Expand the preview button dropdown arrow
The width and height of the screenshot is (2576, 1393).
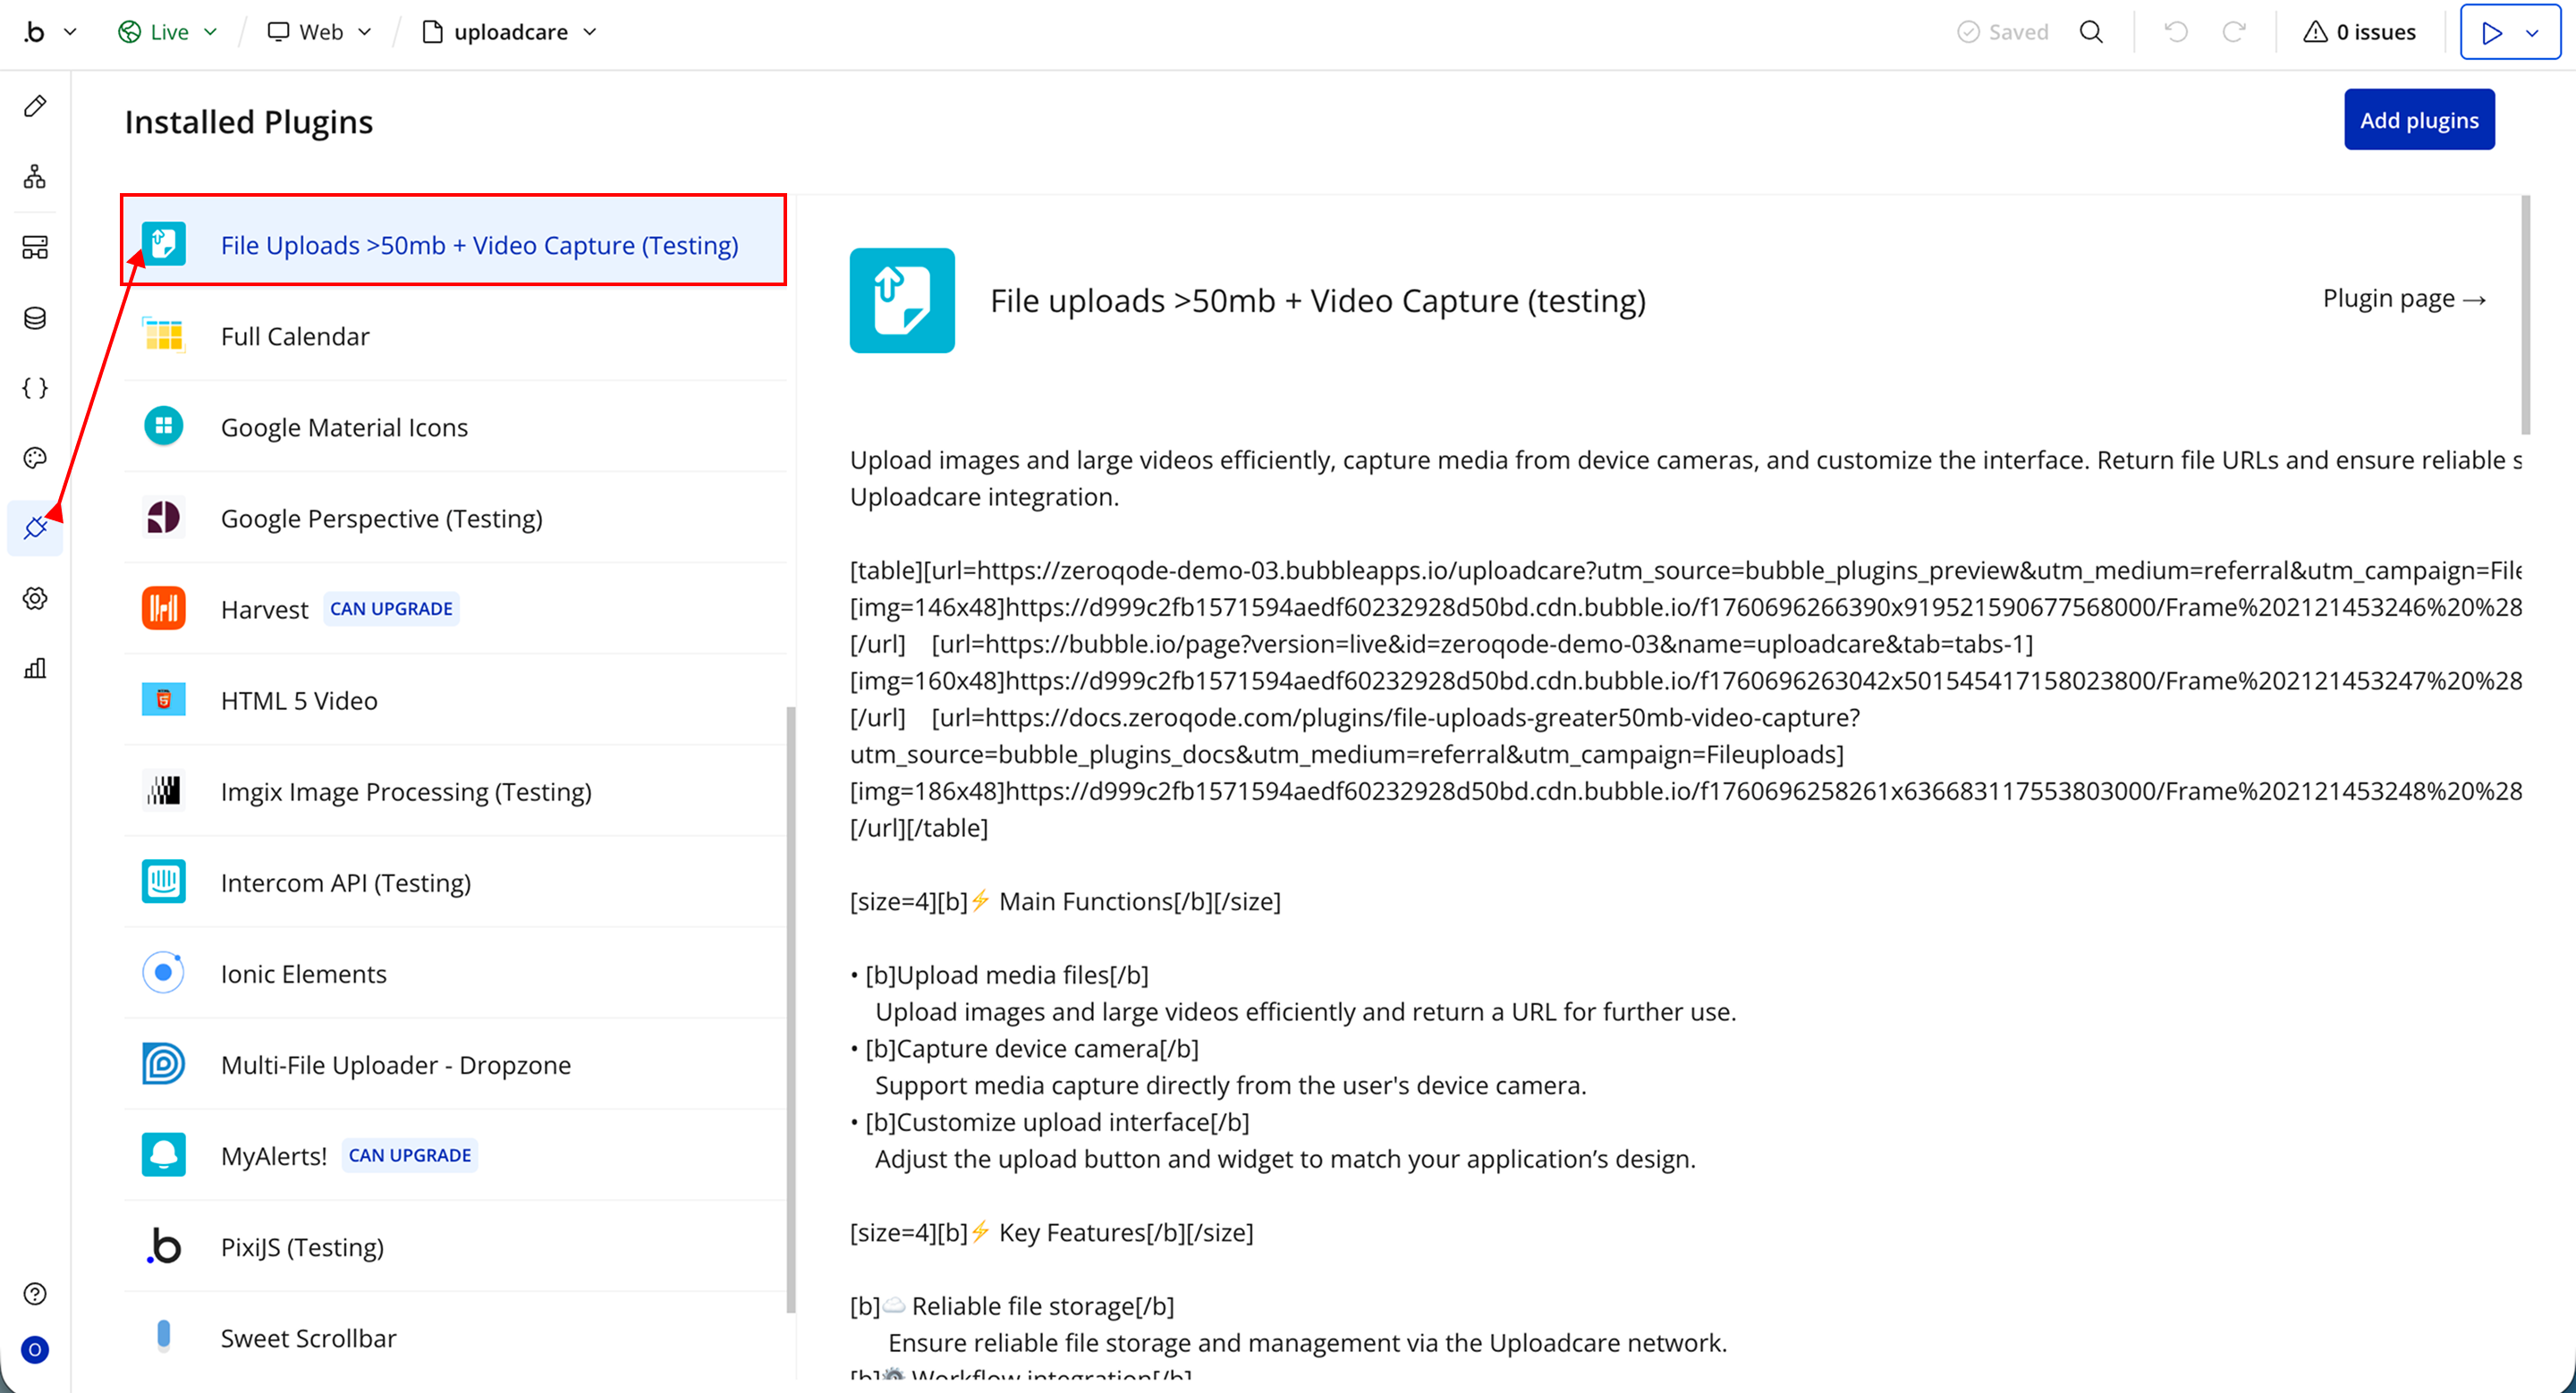tap(2532, 33)
